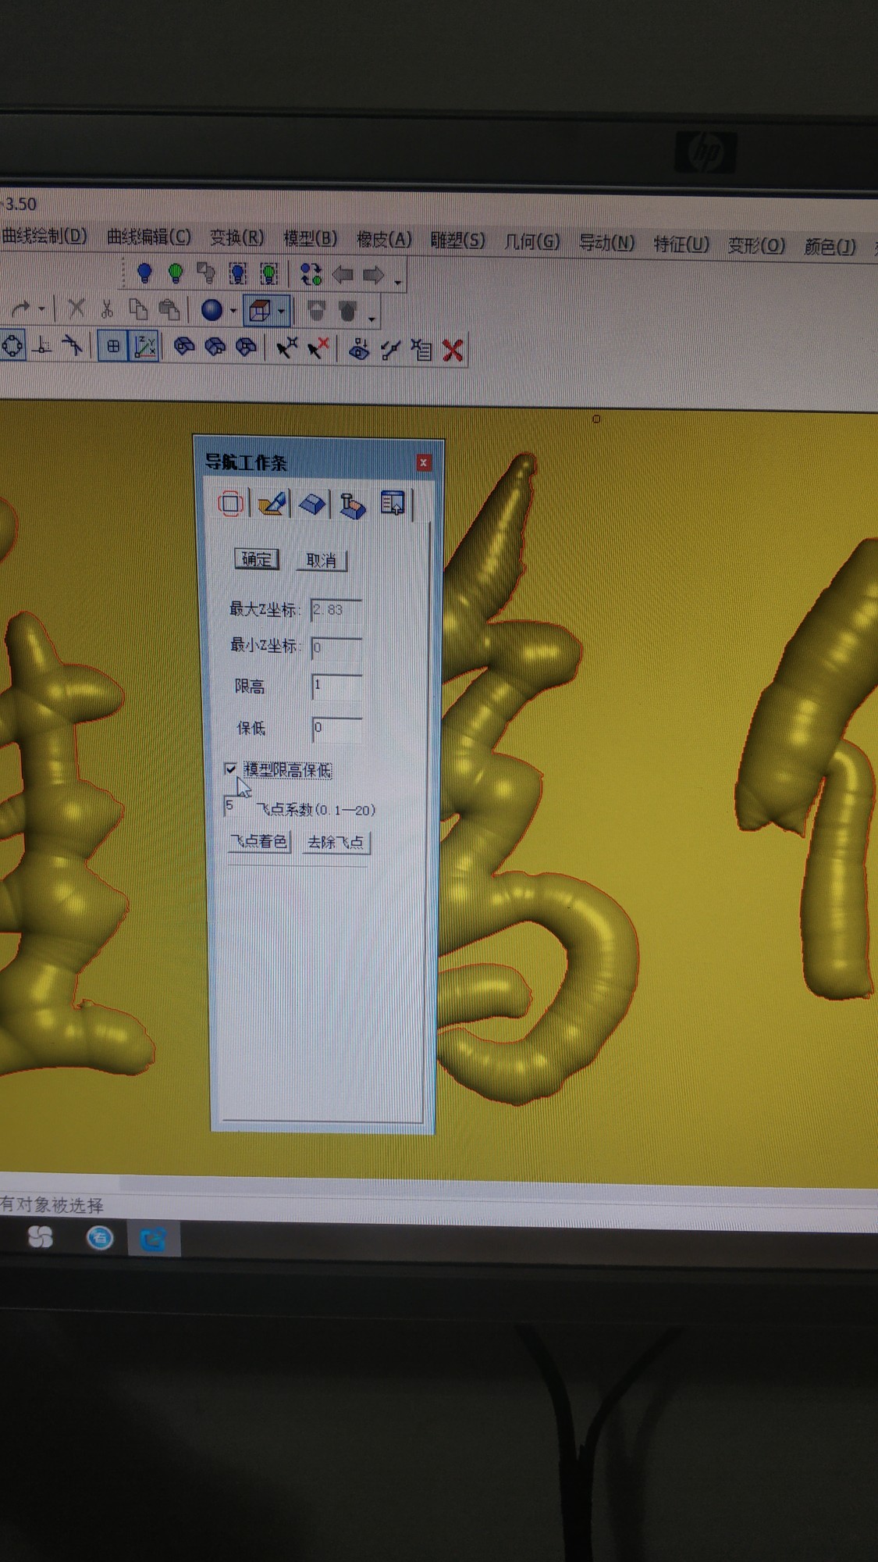Click the gray right arrow icon
This screenshot has height=1562, width=878.
point(374,275)
